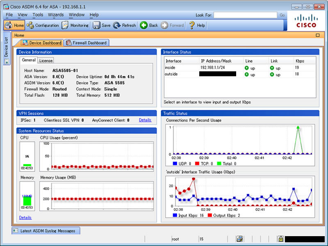Maximize the Home panel using corner square
The width and height of the screenshot is (328, 246).
317,35
